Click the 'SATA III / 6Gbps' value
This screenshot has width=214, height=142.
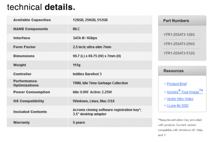point(85,38)
